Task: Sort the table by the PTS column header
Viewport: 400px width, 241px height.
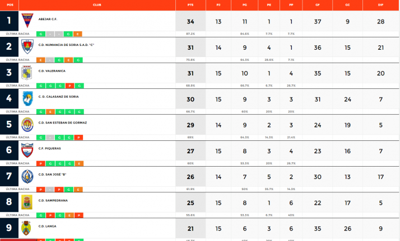Action: tap(192, 4)
